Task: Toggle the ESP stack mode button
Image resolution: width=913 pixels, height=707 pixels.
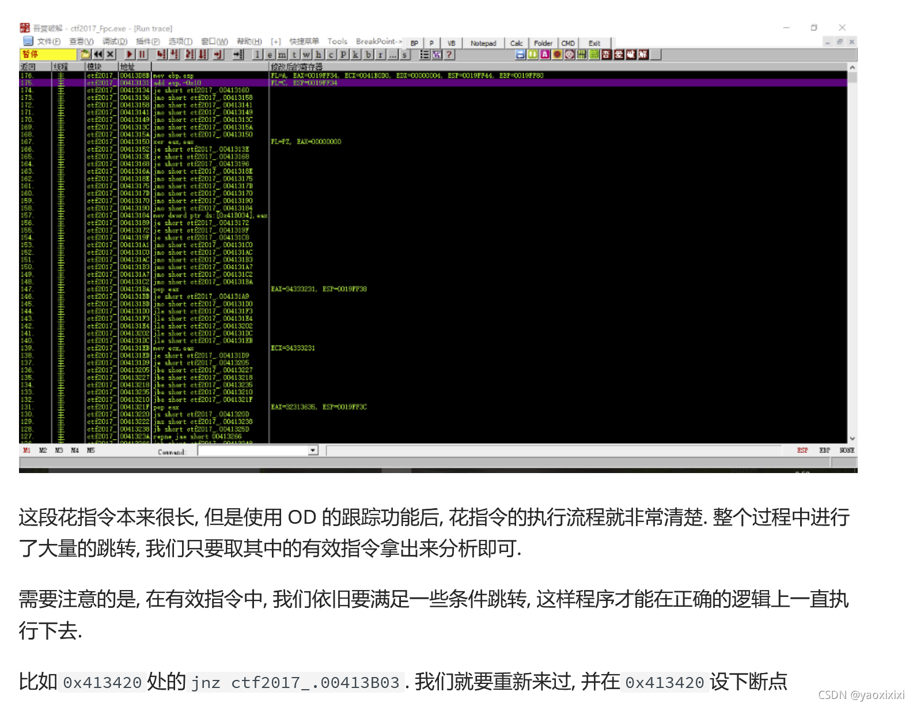Action: coord(802,451)
